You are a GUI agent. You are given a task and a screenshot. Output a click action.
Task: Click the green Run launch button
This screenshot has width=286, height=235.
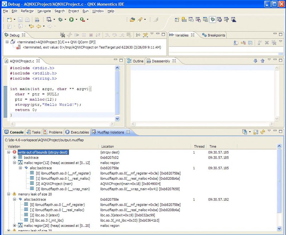coord(71,20)
